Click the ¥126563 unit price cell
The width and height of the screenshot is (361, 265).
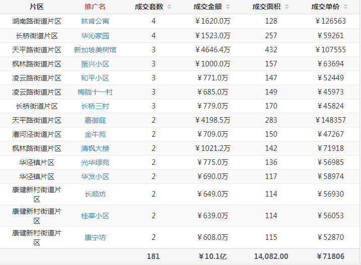pyautogui.click(x=330, y=21)
